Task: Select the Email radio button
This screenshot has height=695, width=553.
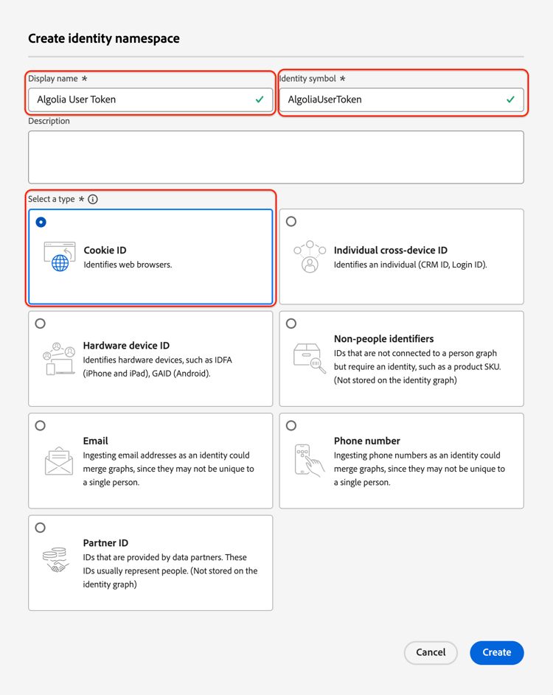Action: click(41, 425)
